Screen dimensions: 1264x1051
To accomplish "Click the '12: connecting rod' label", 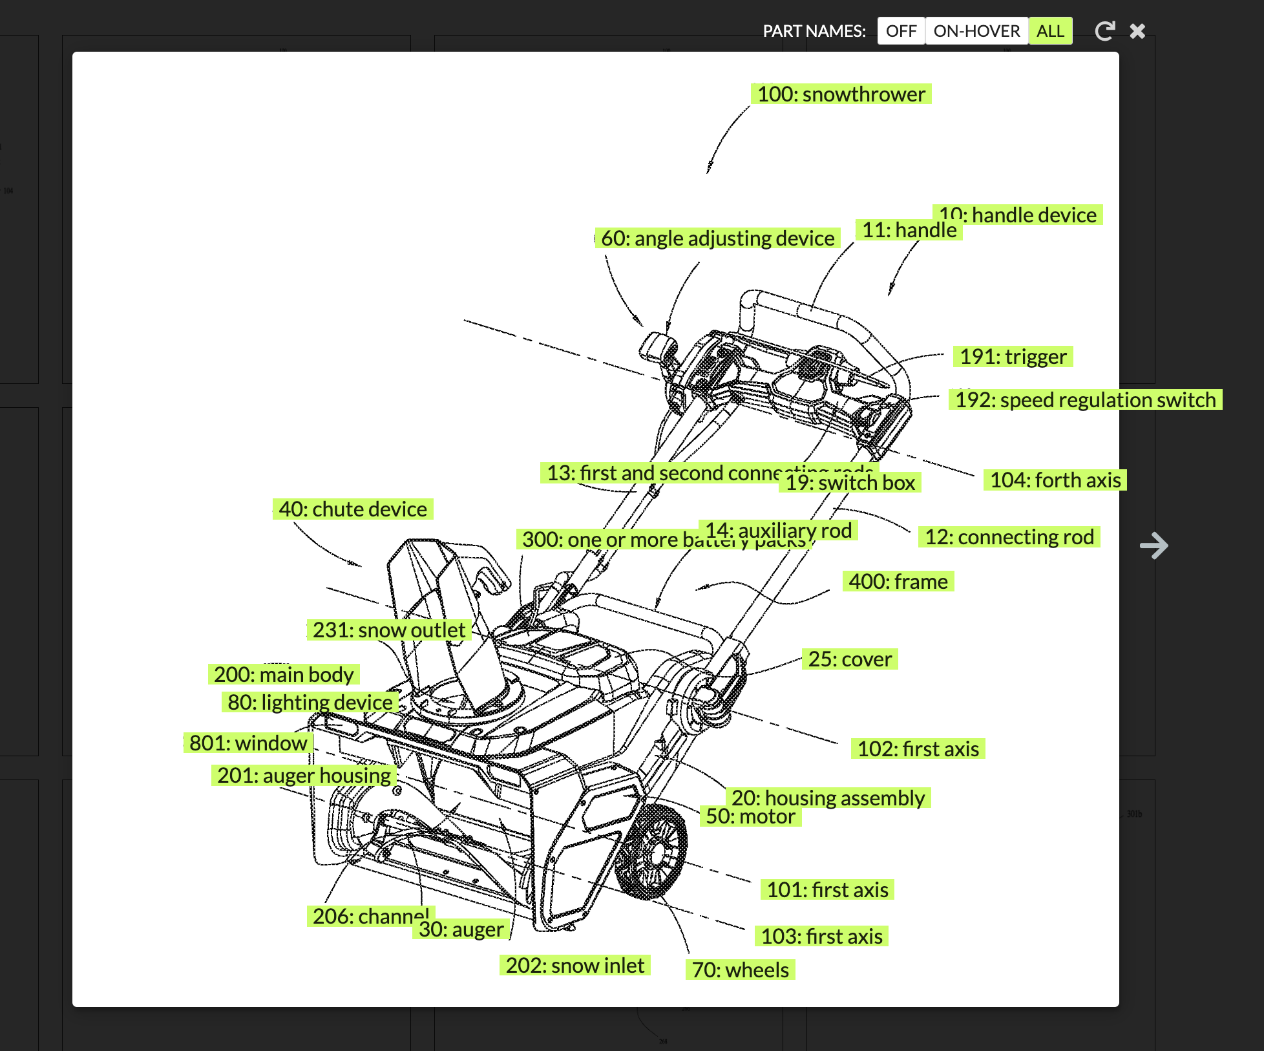I will click(1009, 537).
